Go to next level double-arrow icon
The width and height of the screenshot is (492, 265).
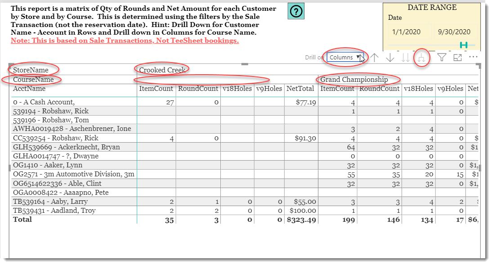tap(405, 58)
